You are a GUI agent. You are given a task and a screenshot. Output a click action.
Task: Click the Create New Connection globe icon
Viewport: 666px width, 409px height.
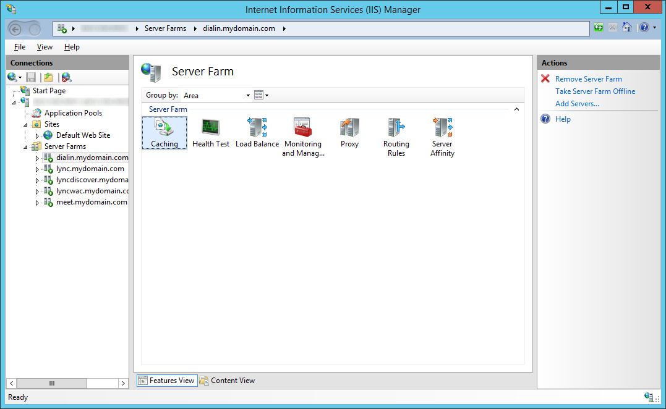(x=12, y=77)
